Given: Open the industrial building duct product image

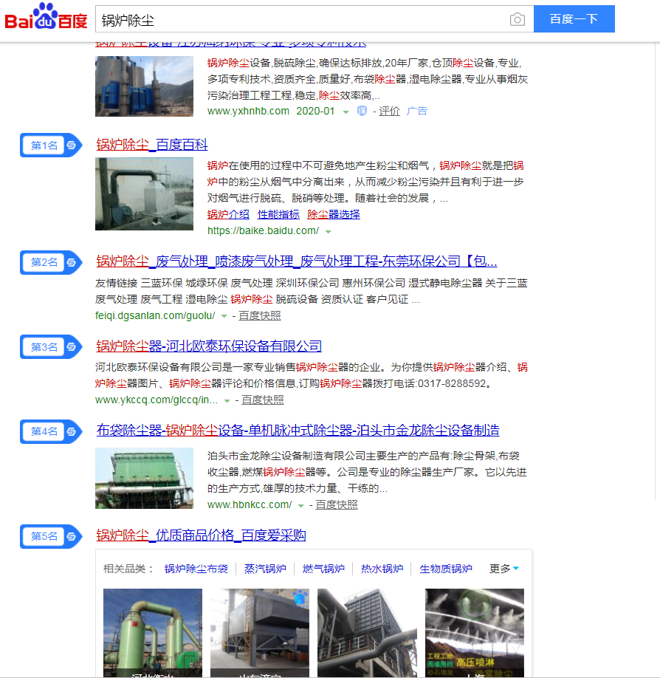Looking at the screenshot, I should [x=367, y=633].
